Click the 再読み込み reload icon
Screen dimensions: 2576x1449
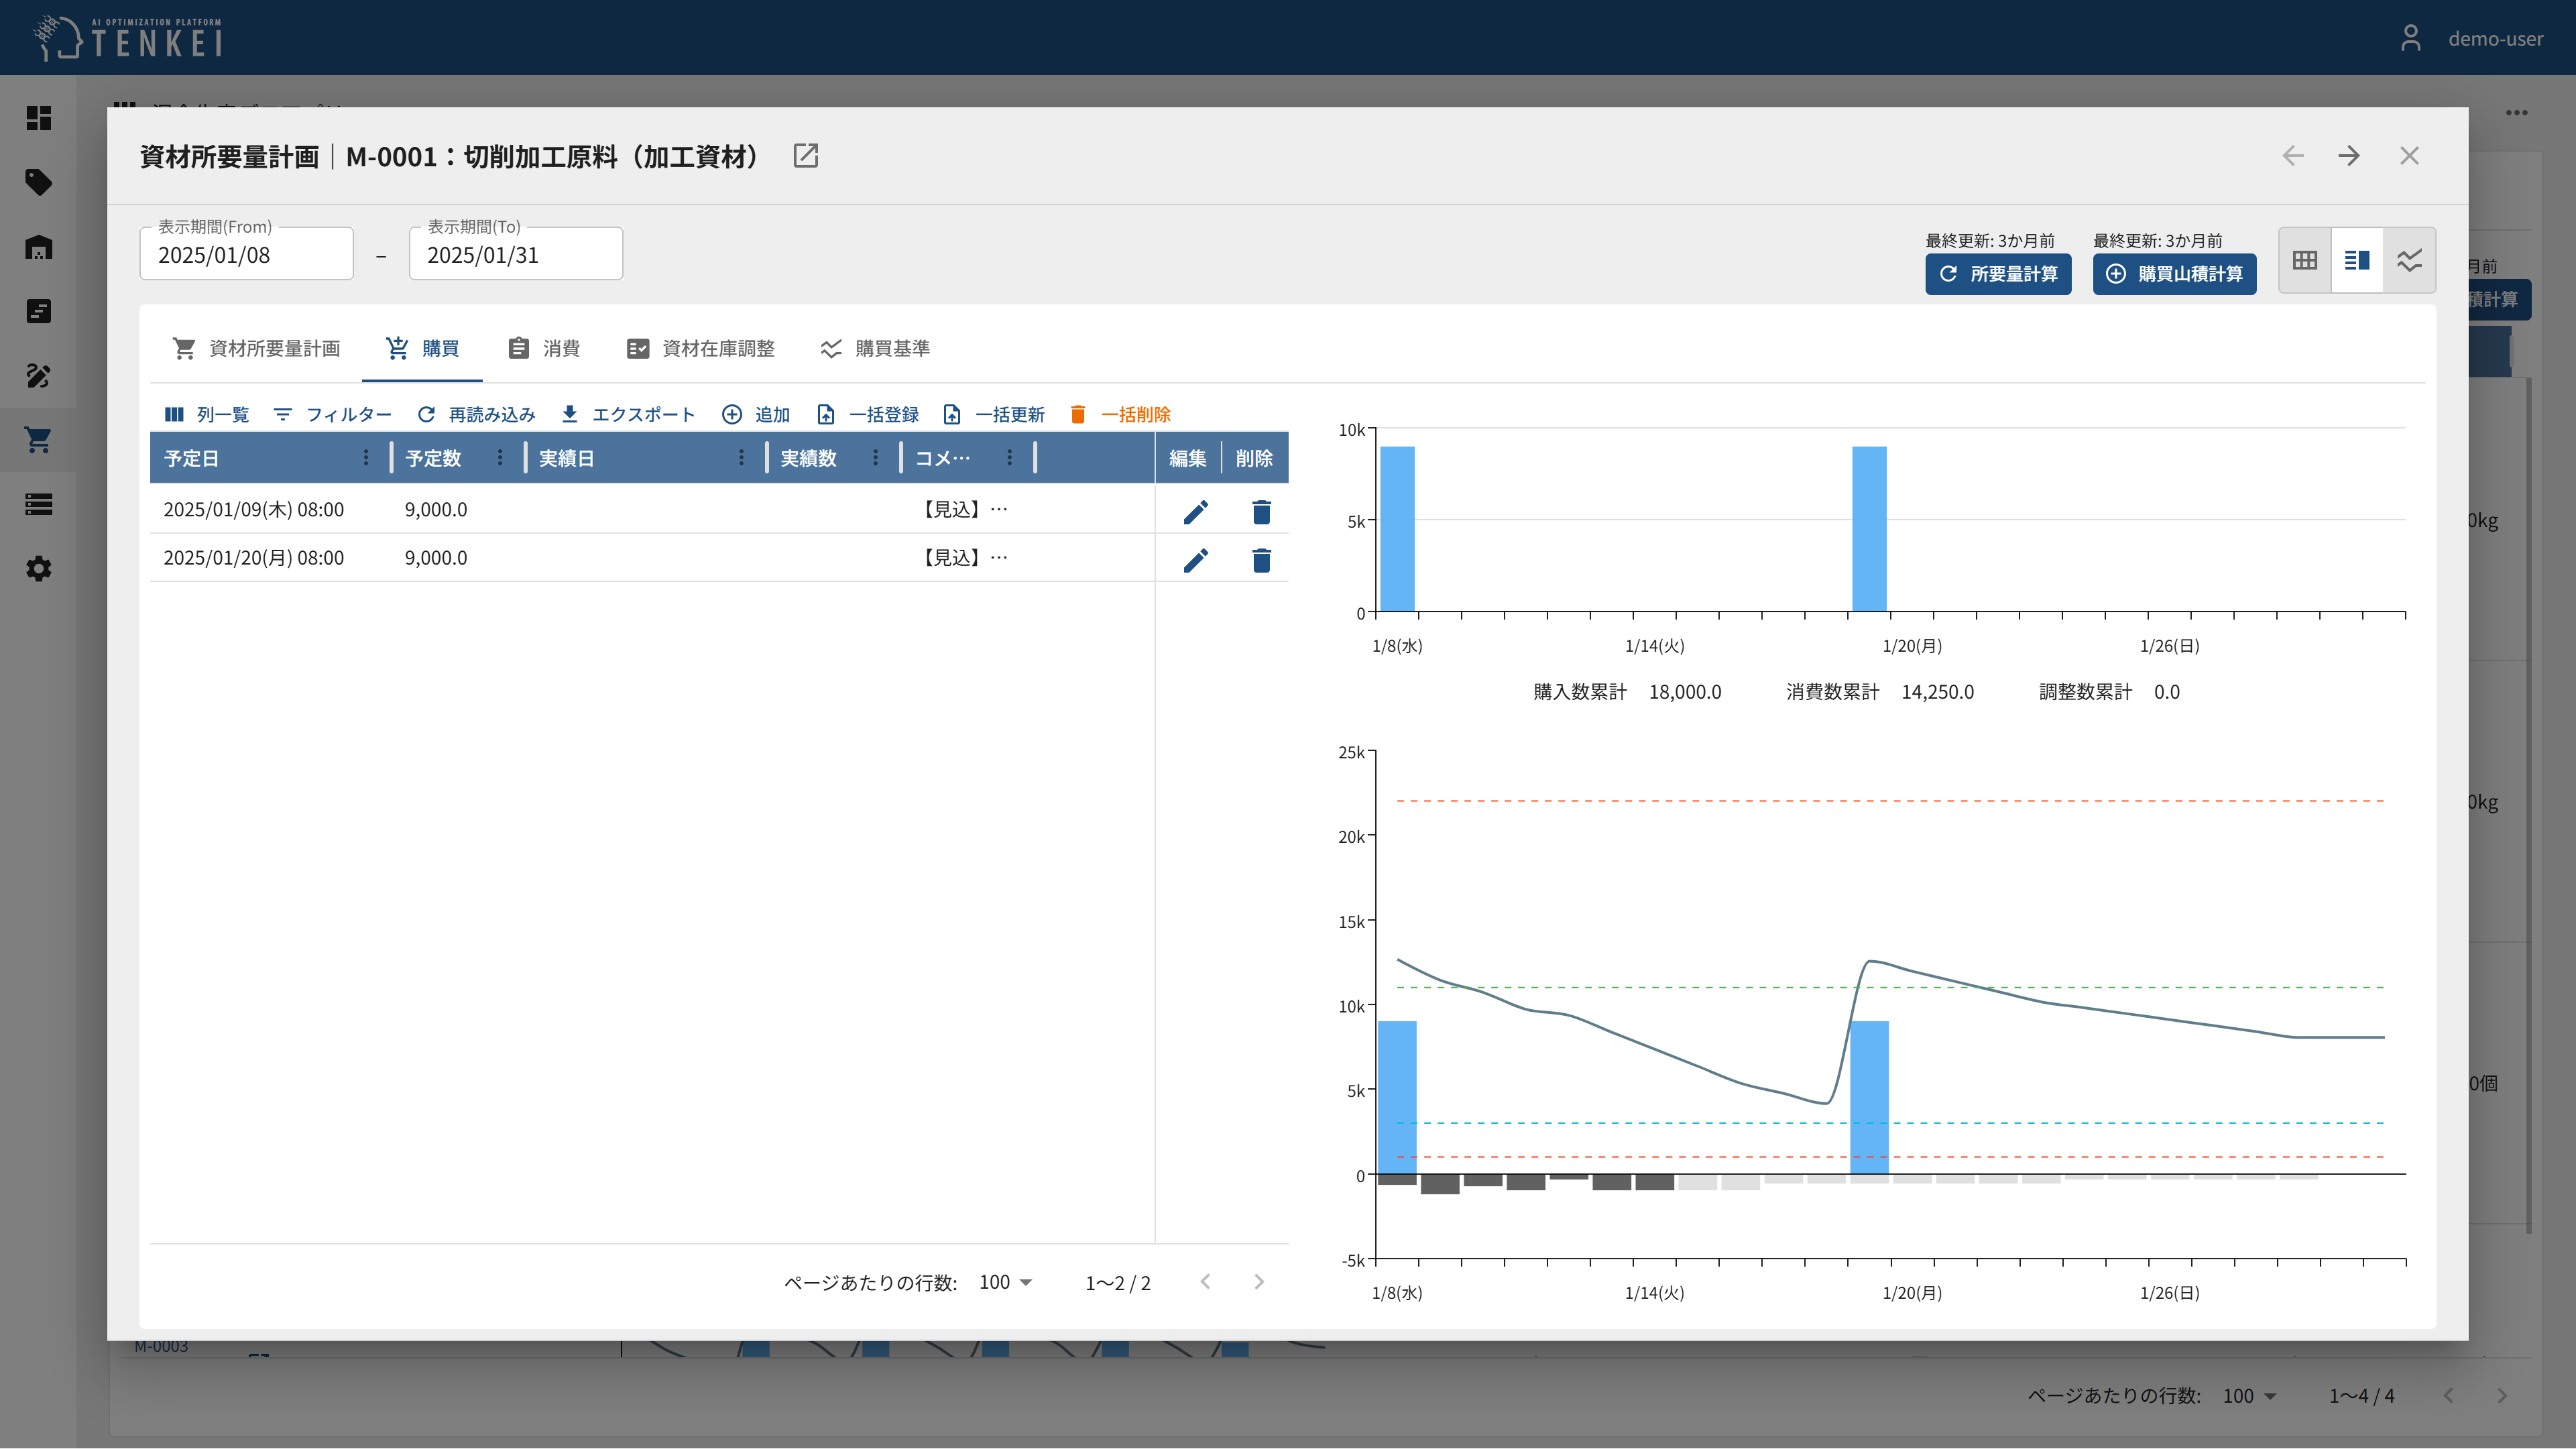(427, 414)
